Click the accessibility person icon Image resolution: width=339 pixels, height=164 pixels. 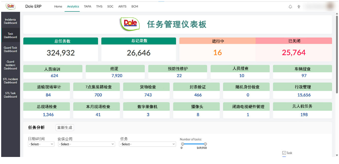tap(299, 7)
